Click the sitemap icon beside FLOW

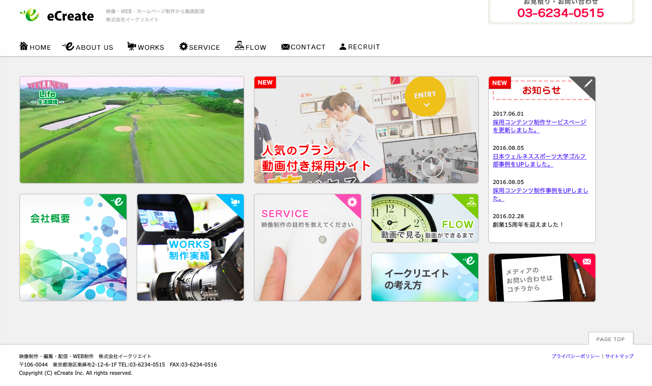coord(239,46)
